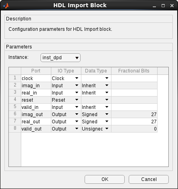
Task: Edit Fractional Bits value for valid_out
Action: click(134, 129)
